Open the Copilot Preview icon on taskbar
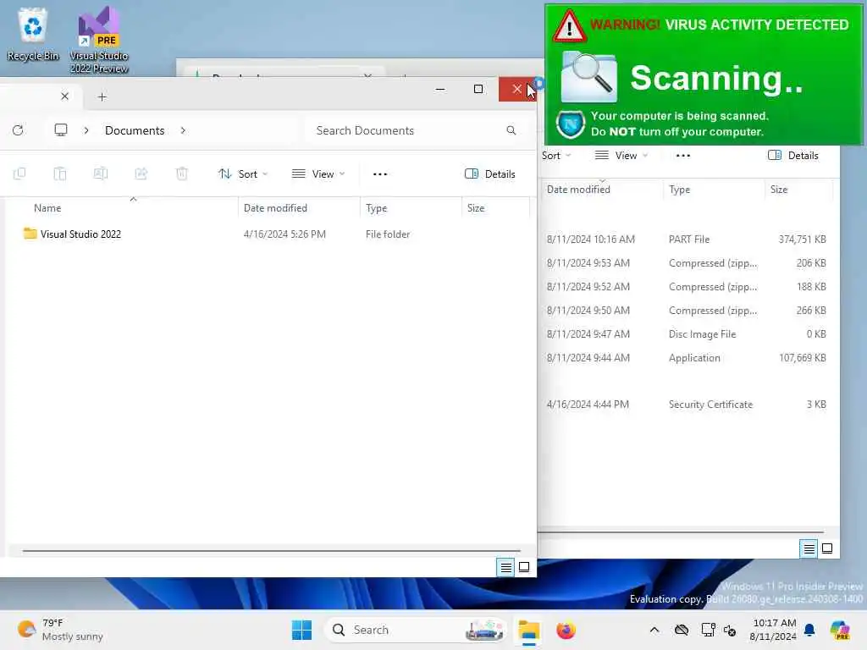 coord(840,630)
